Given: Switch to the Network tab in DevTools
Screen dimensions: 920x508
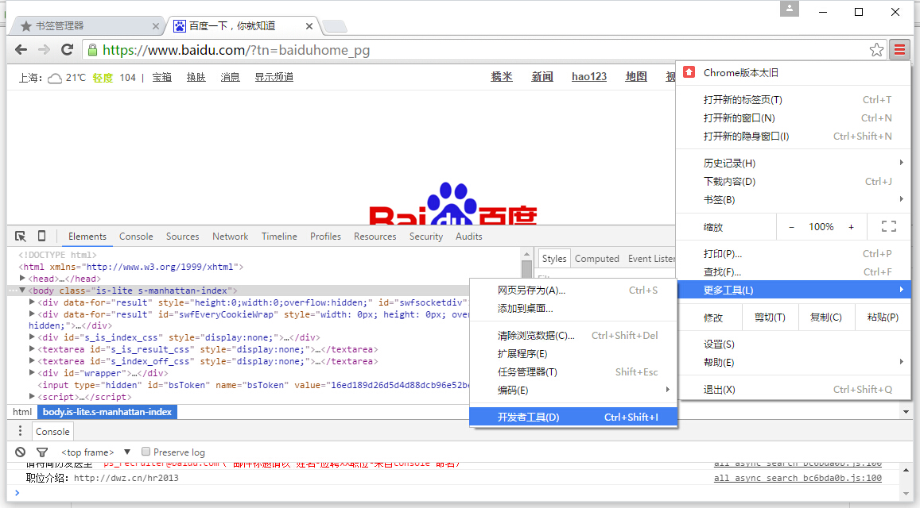Looking at the screenshot, I should coord(230,236).
